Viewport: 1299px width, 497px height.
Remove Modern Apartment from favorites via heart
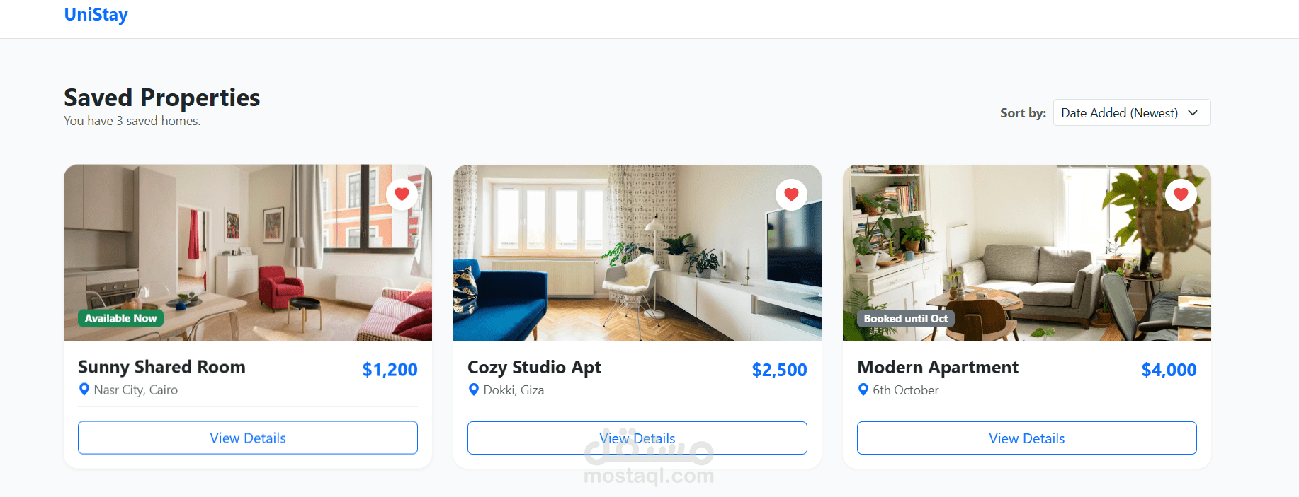point(1181,194)
